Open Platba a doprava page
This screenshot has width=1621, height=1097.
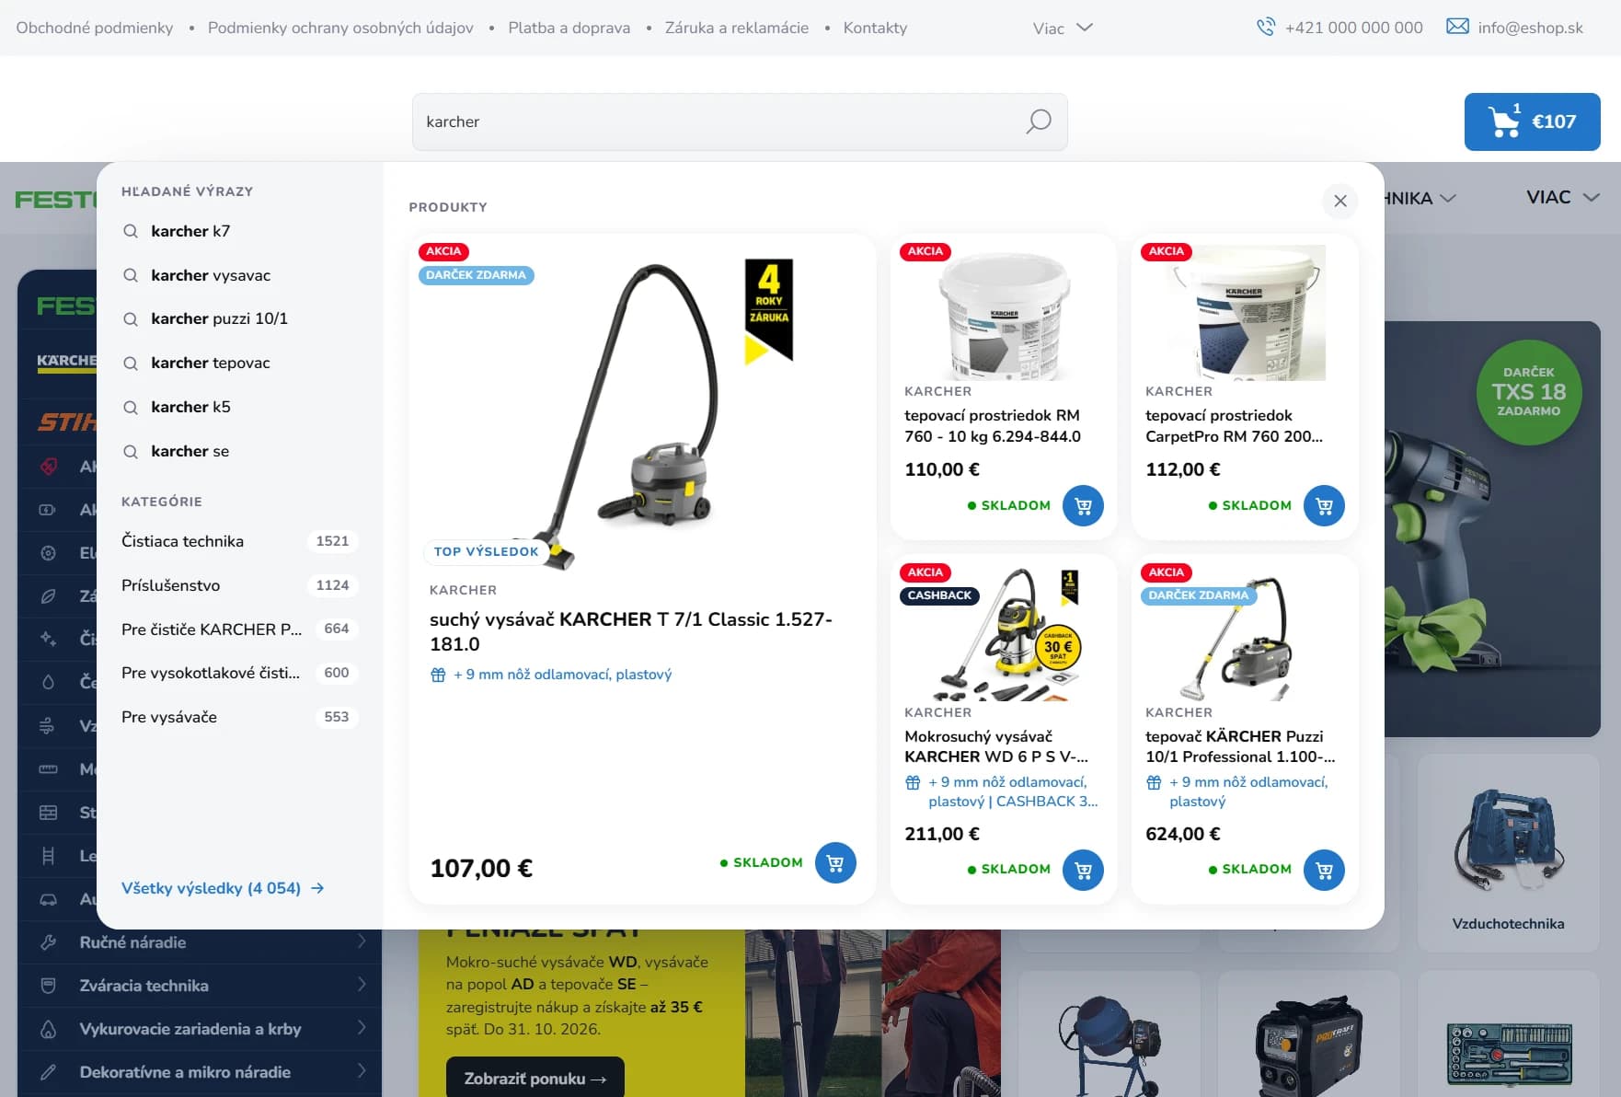tap(569, 28)
